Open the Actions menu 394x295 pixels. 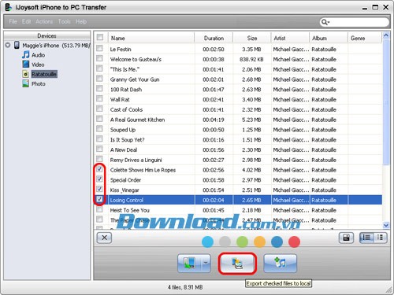point(44,21)
